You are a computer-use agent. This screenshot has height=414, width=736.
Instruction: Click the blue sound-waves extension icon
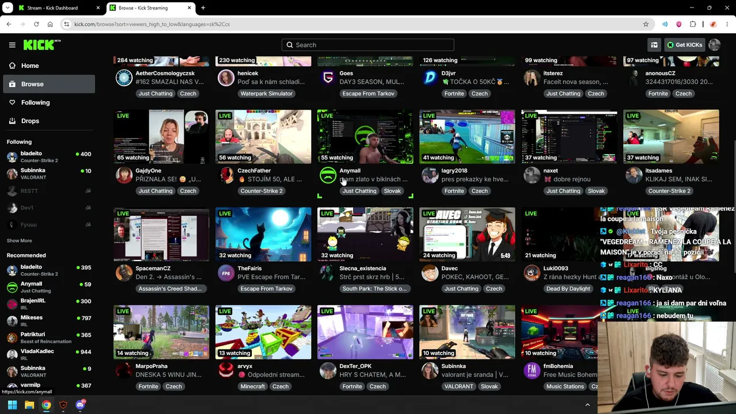click(x=665, y=24)
